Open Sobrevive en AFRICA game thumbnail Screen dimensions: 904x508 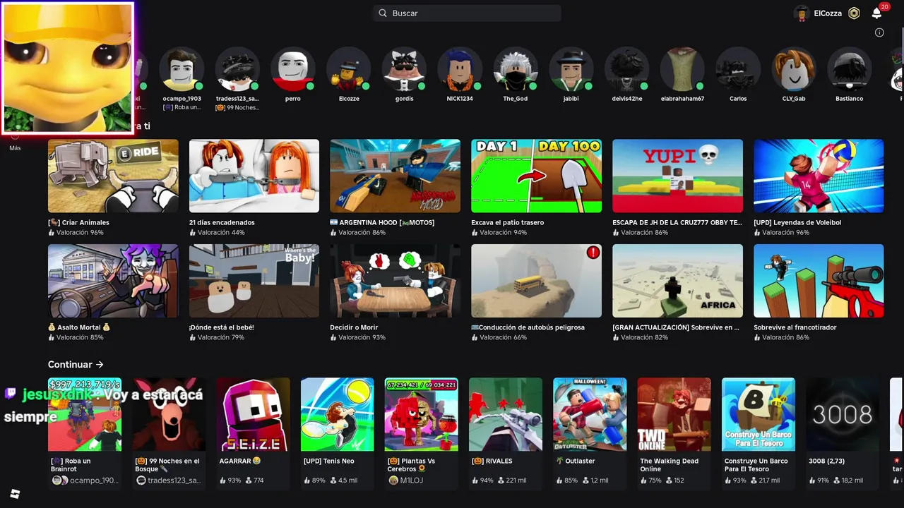point(678,281)
